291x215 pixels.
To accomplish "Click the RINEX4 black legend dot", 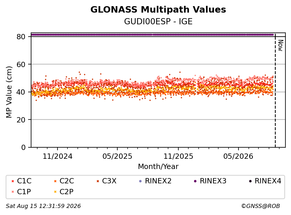I will click(250, 181).
